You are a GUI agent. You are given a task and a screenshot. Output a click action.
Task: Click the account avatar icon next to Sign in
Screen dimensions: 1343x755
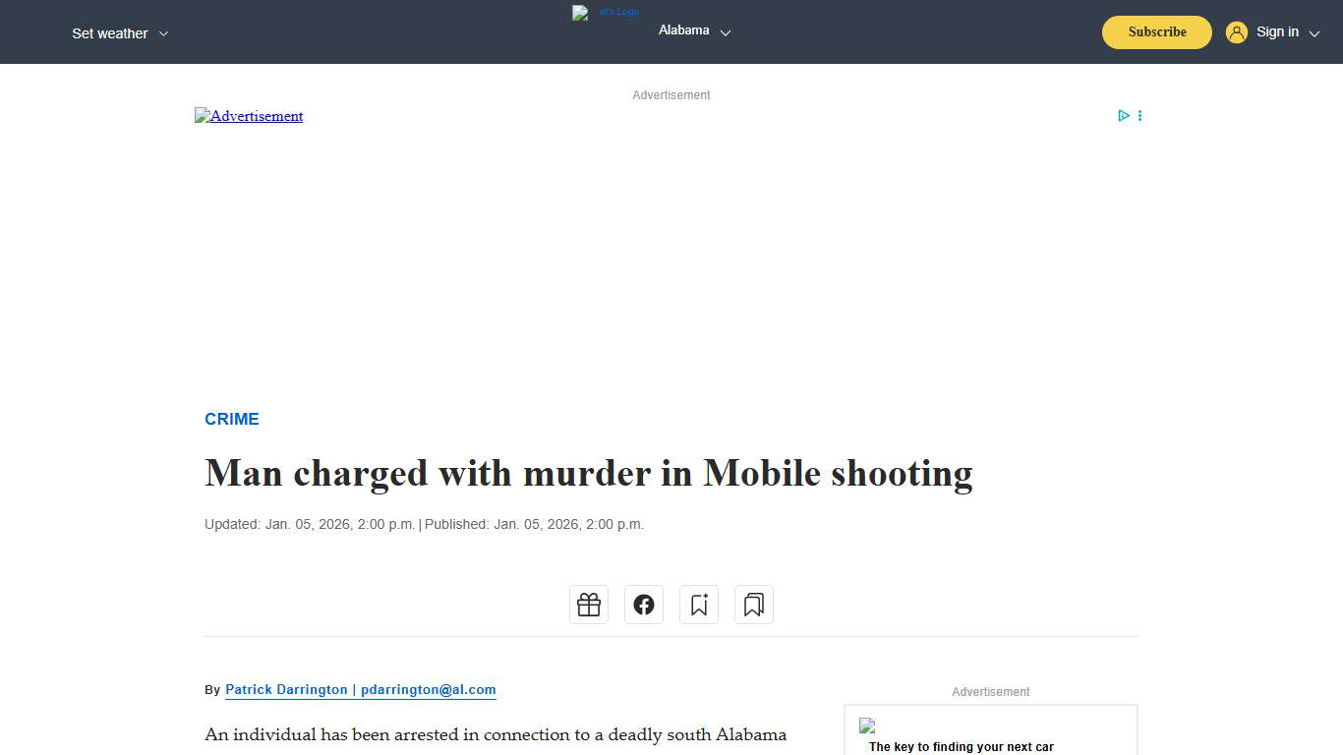click(1236, 31)
